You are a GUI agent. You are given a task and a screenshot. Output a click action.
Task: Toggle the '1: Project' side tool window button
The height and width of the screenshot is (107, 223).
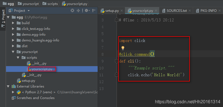pos(3,19)
